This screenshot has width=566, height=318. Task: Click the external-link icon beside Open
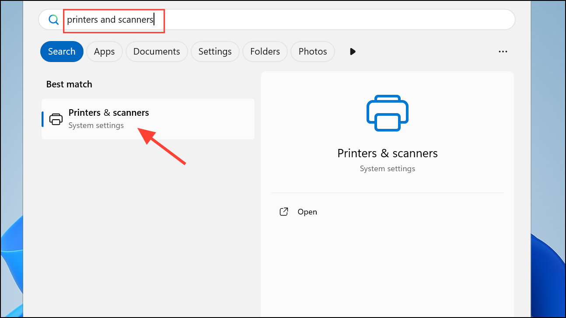point(284,212)
